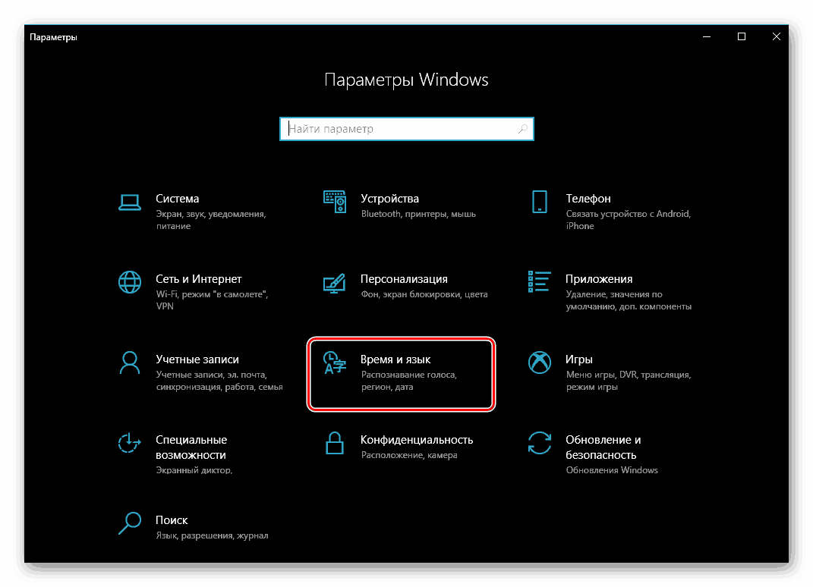Minimize the Параметры window
The image size is (813, 587).
coord(707,37)
